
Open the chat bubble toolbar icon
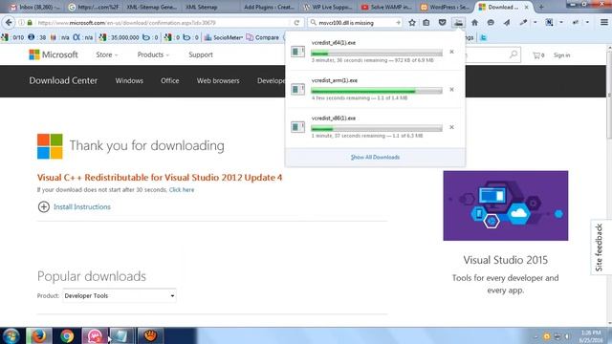[491, 23]
